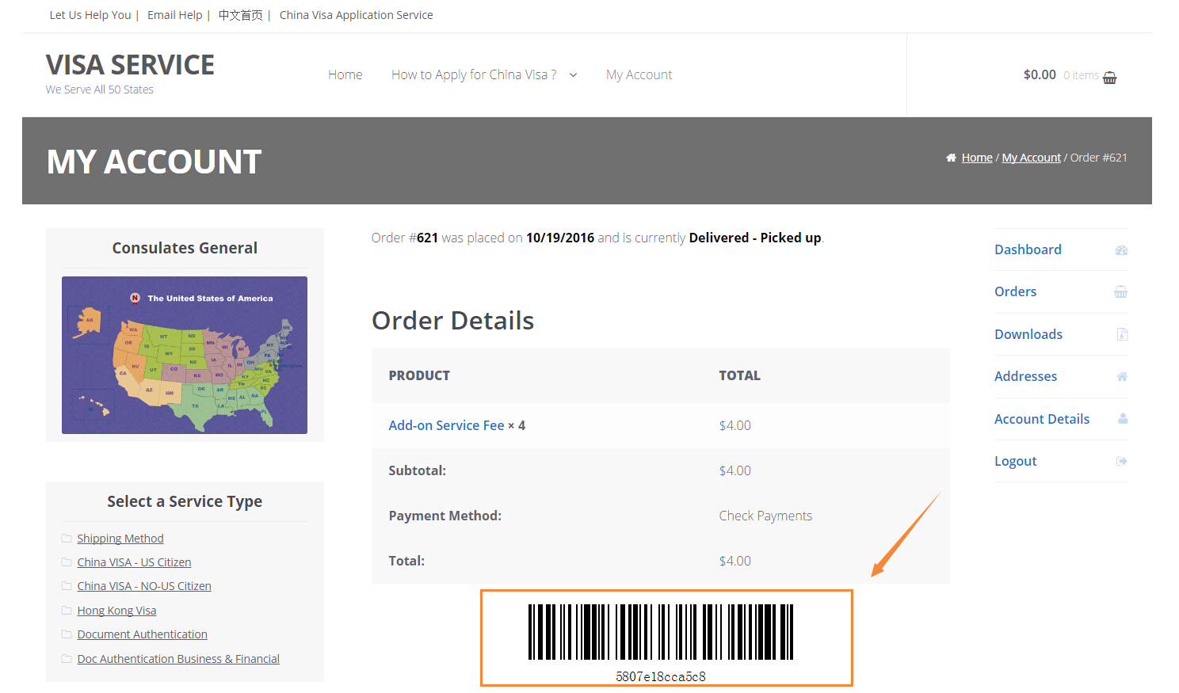Viewport: 1179px width, 693px height.
Task: Click the barcode number 5807e18cca5c8
Action: (x=661, y=676)
